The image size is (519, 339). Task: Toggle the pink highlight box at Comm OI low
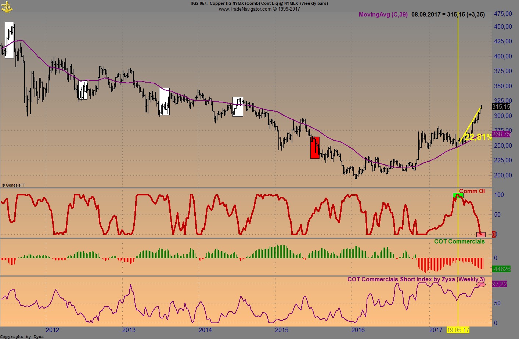(x=481, y=234)
